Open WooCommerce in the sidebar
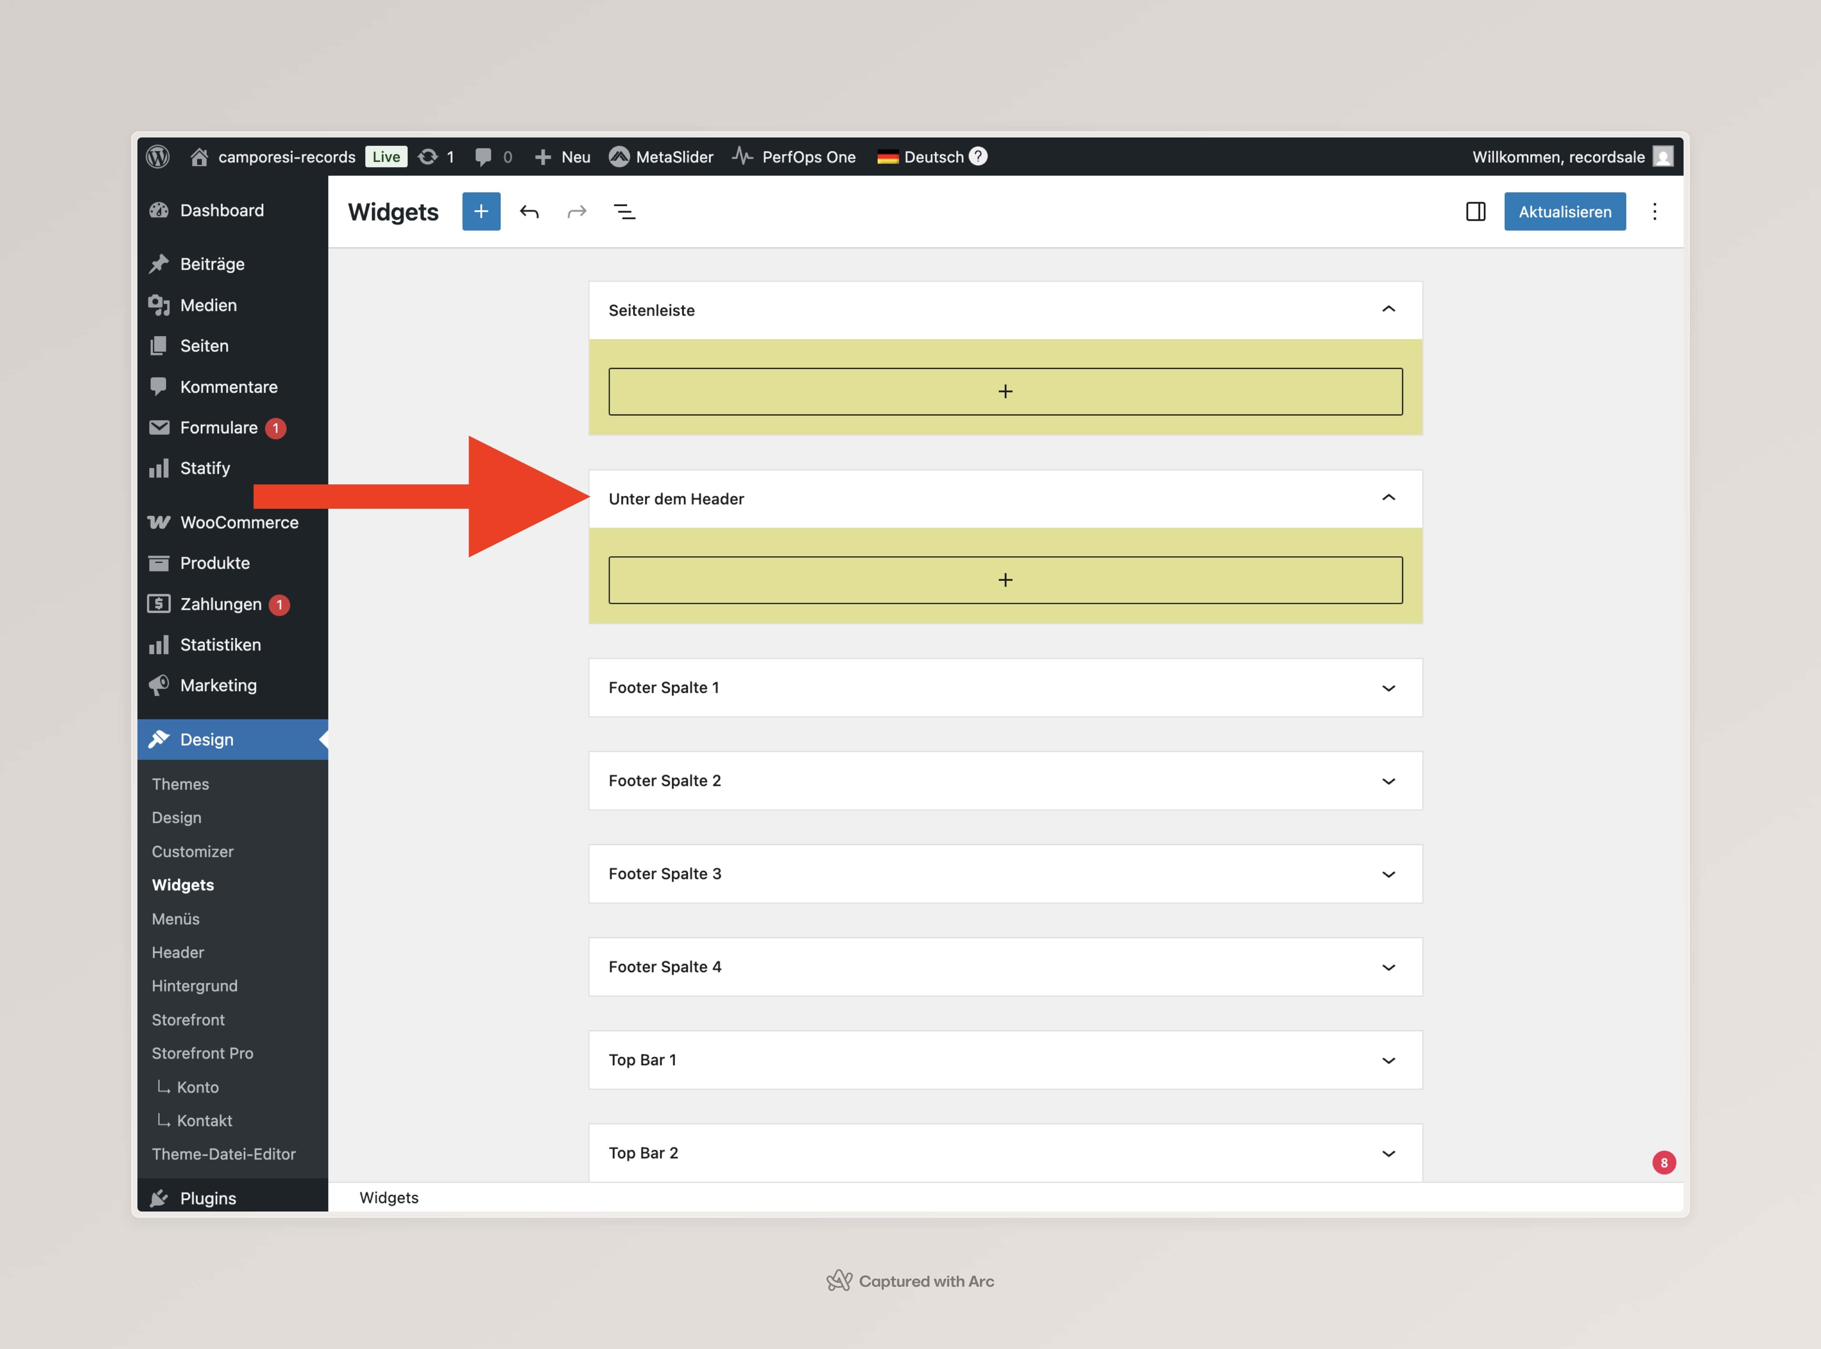1821x1349 pixels. click(x=233, y=523)
